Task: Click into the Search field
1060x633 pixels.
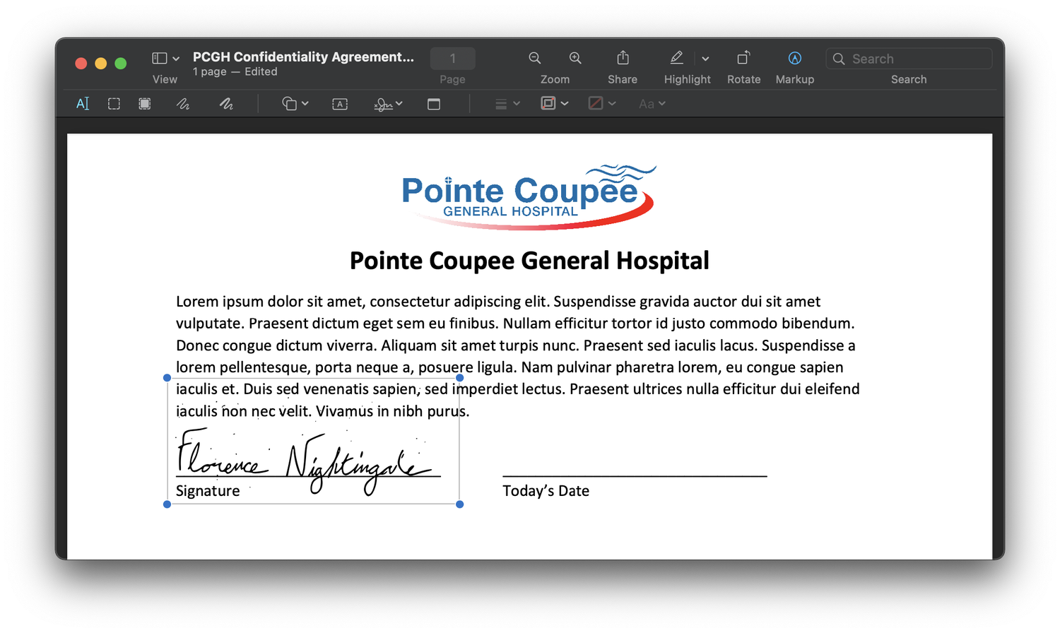Action: click(x=909, y=59)
